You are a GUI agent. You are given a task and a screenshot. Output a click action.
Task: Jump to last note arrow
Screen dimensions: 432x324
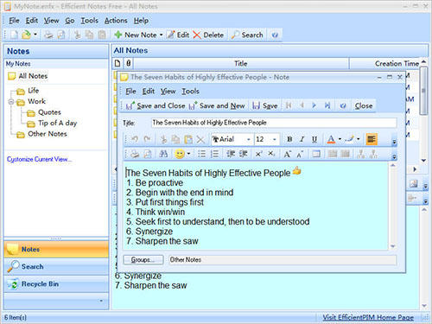pyautogui.click(x=327, y=105)
